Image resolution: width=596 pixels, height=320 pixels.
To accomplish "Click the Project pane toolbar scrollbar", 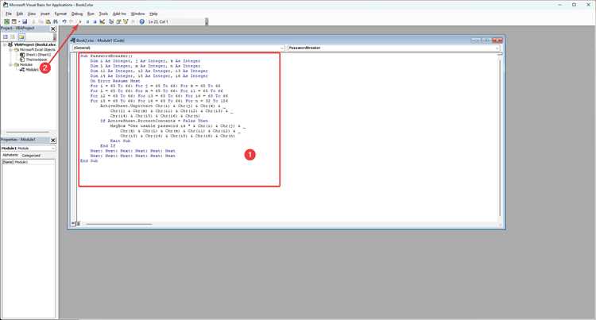I will coord(55,37).
